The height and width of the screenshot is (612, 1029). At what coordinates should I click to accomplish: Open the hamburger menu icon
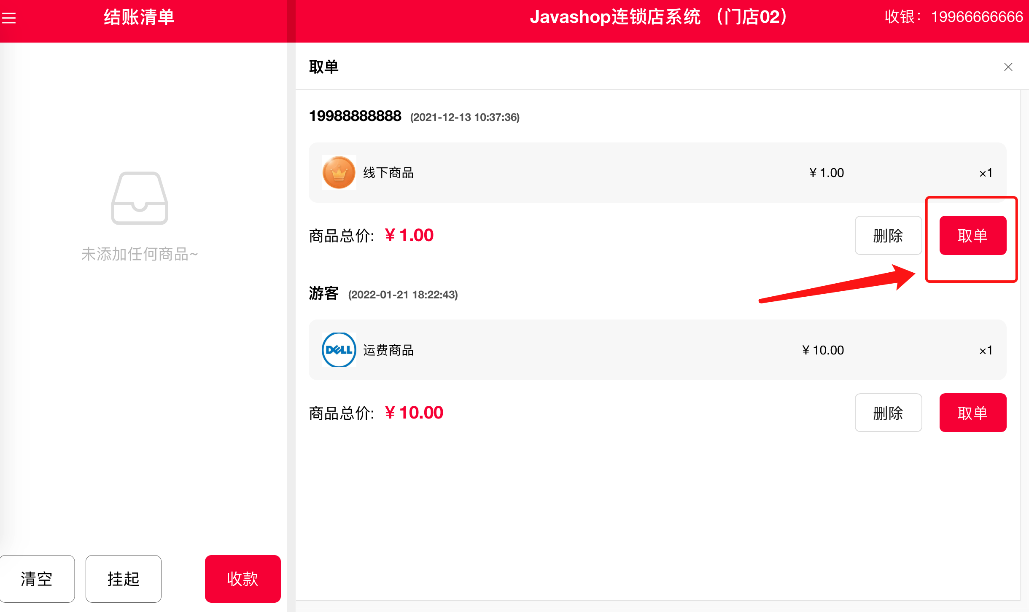(9, 18)
